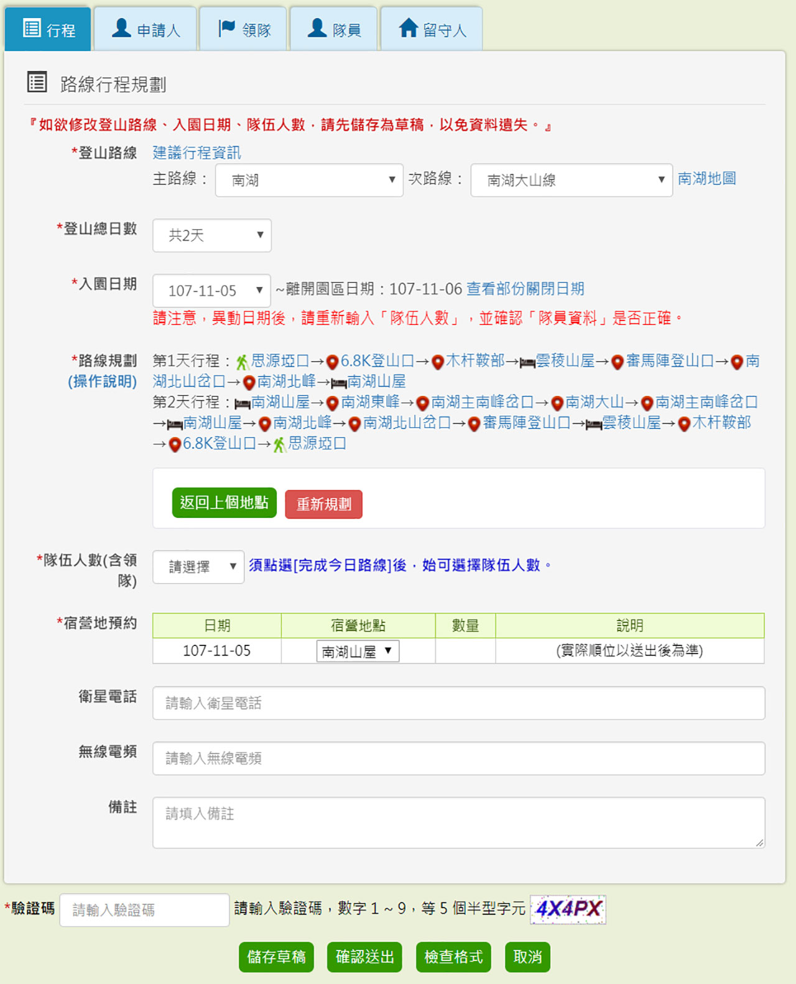Click the person icon on 申請人 tab
This screenshot has width=796, height=984.
pyautogui.click(x=121, y=28)
